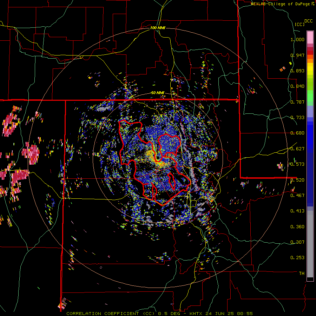Click the 0.680 scale value
The image size is (316, 316).
297,133
